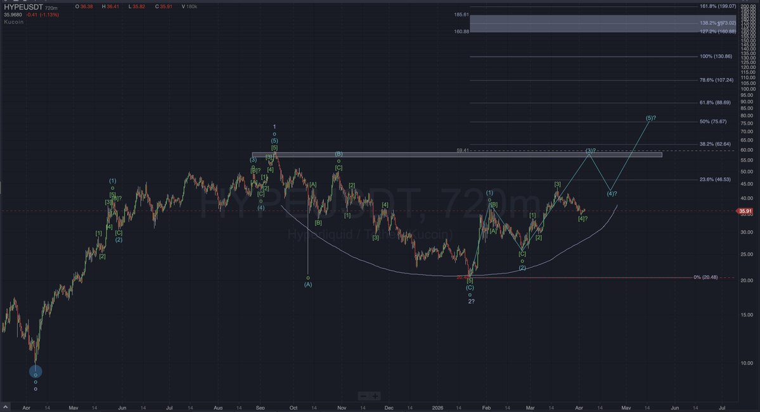Click the Volume value 180k
Image resolution: width=760 pixels, height=412 pixels.
[191, 7]
